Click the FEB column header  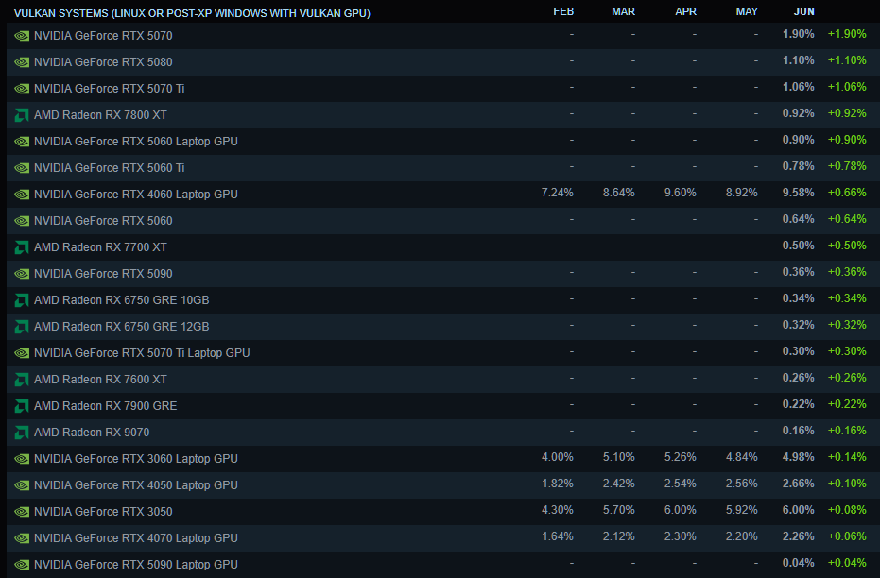click(x=562, y=12)
